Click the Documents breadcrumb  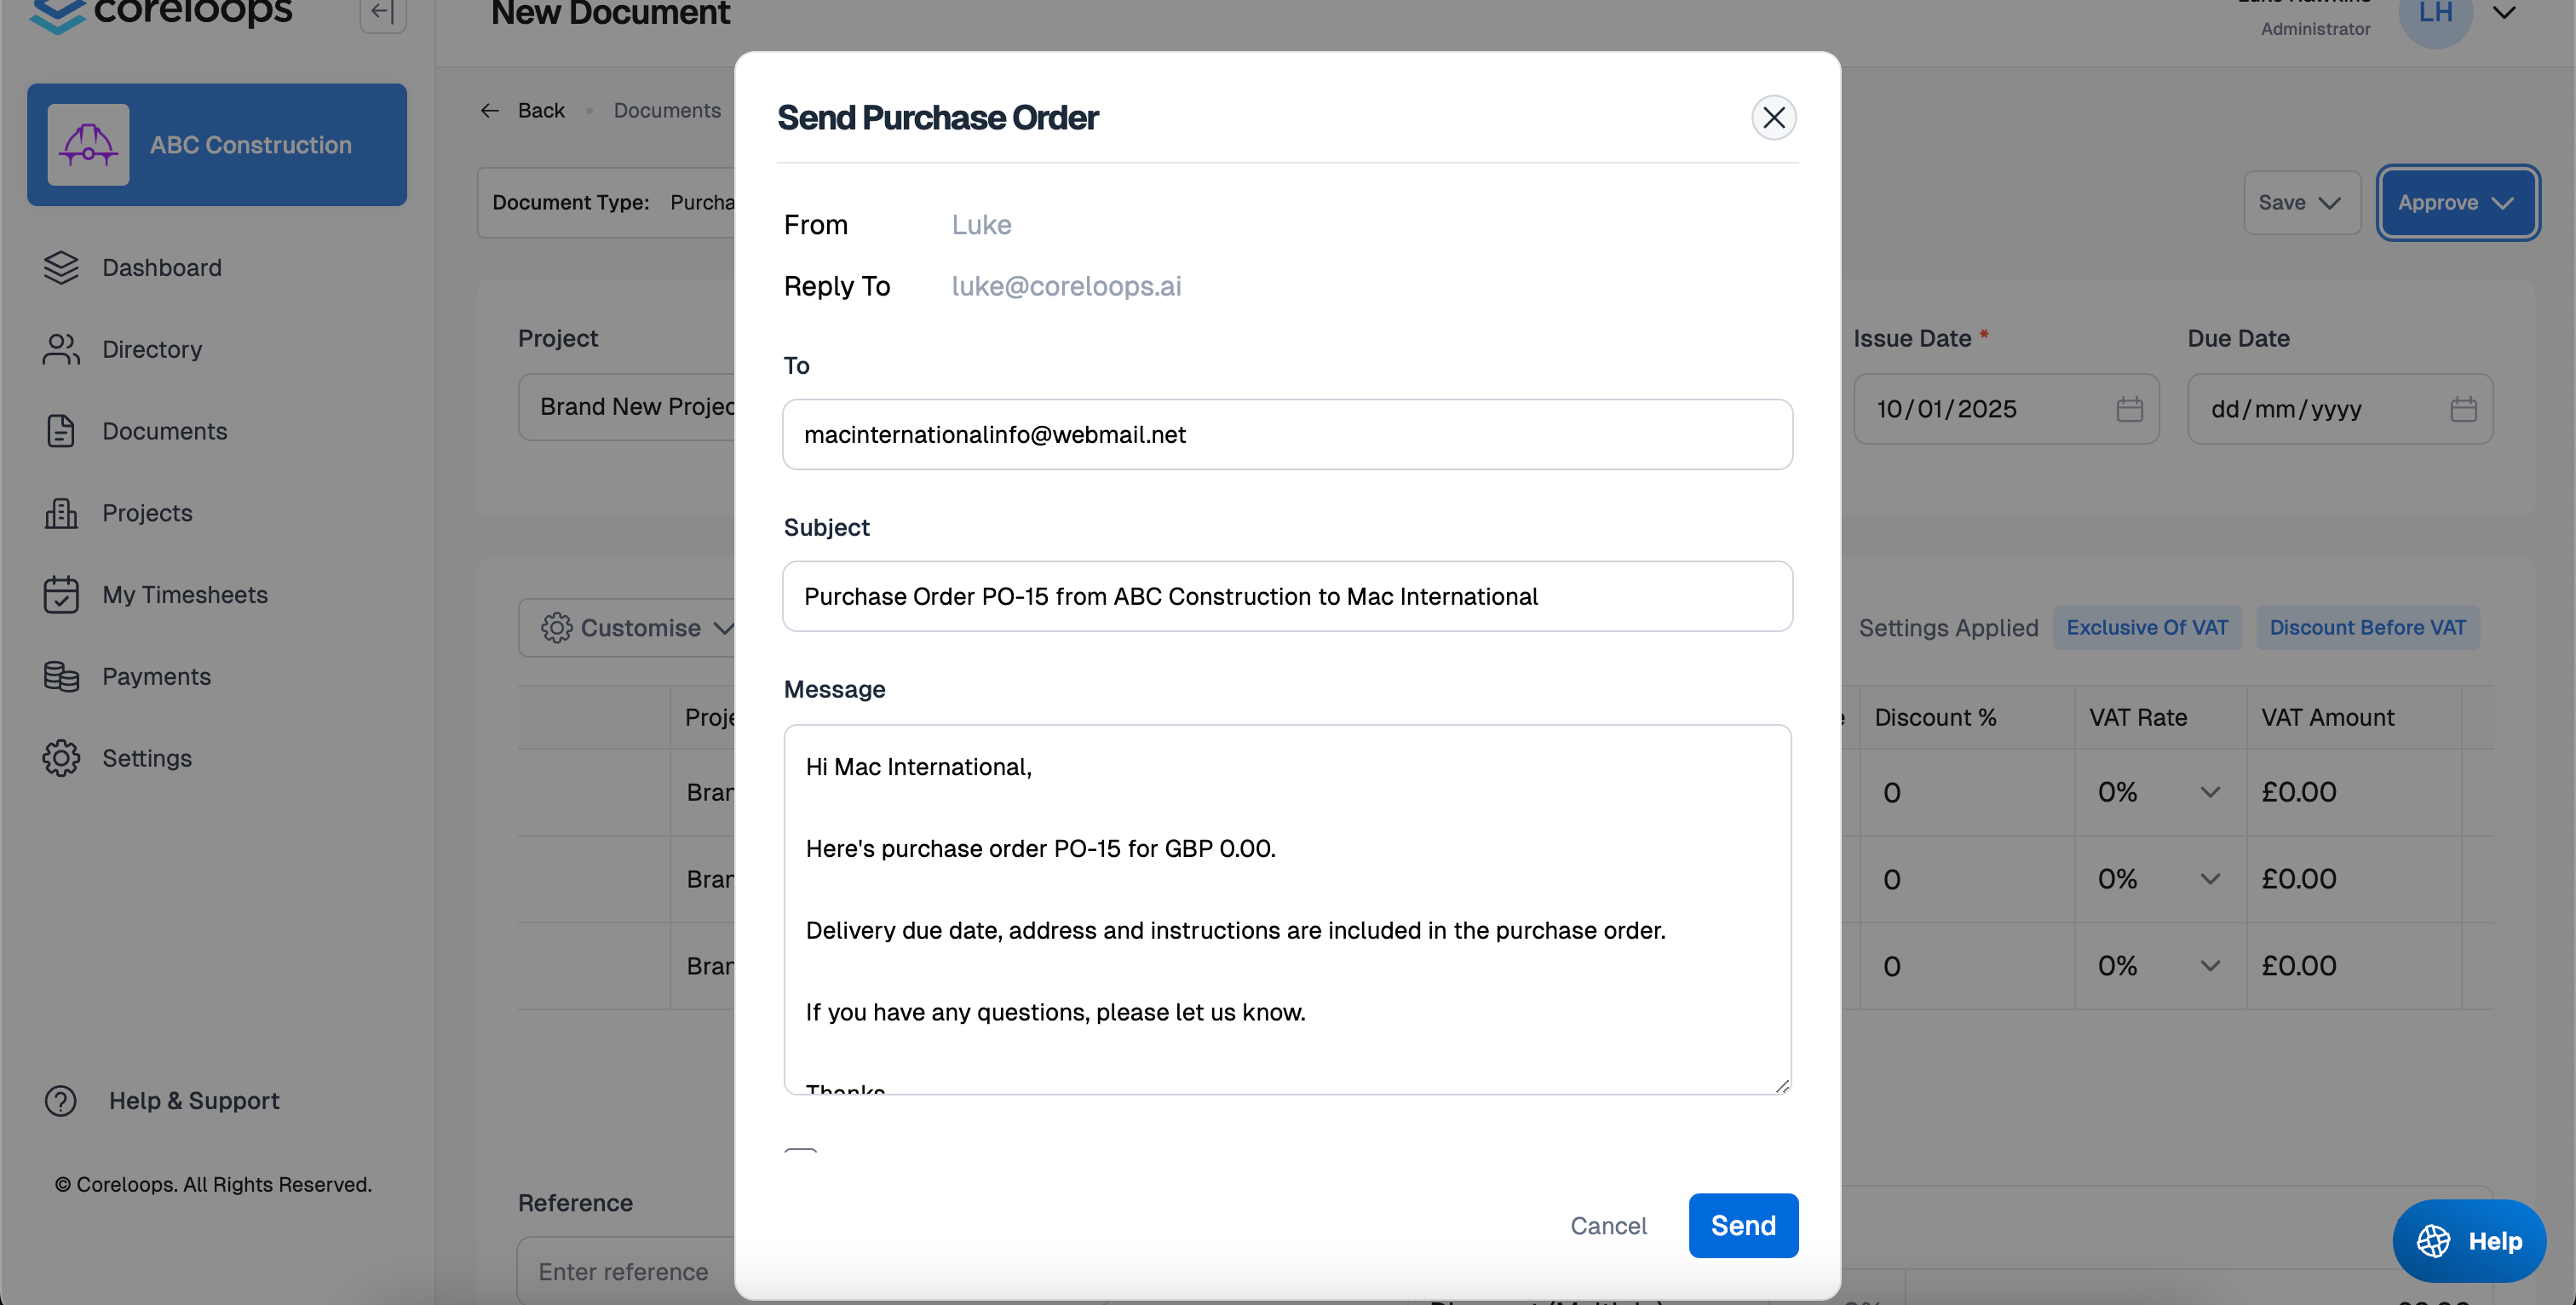point(667,110)
